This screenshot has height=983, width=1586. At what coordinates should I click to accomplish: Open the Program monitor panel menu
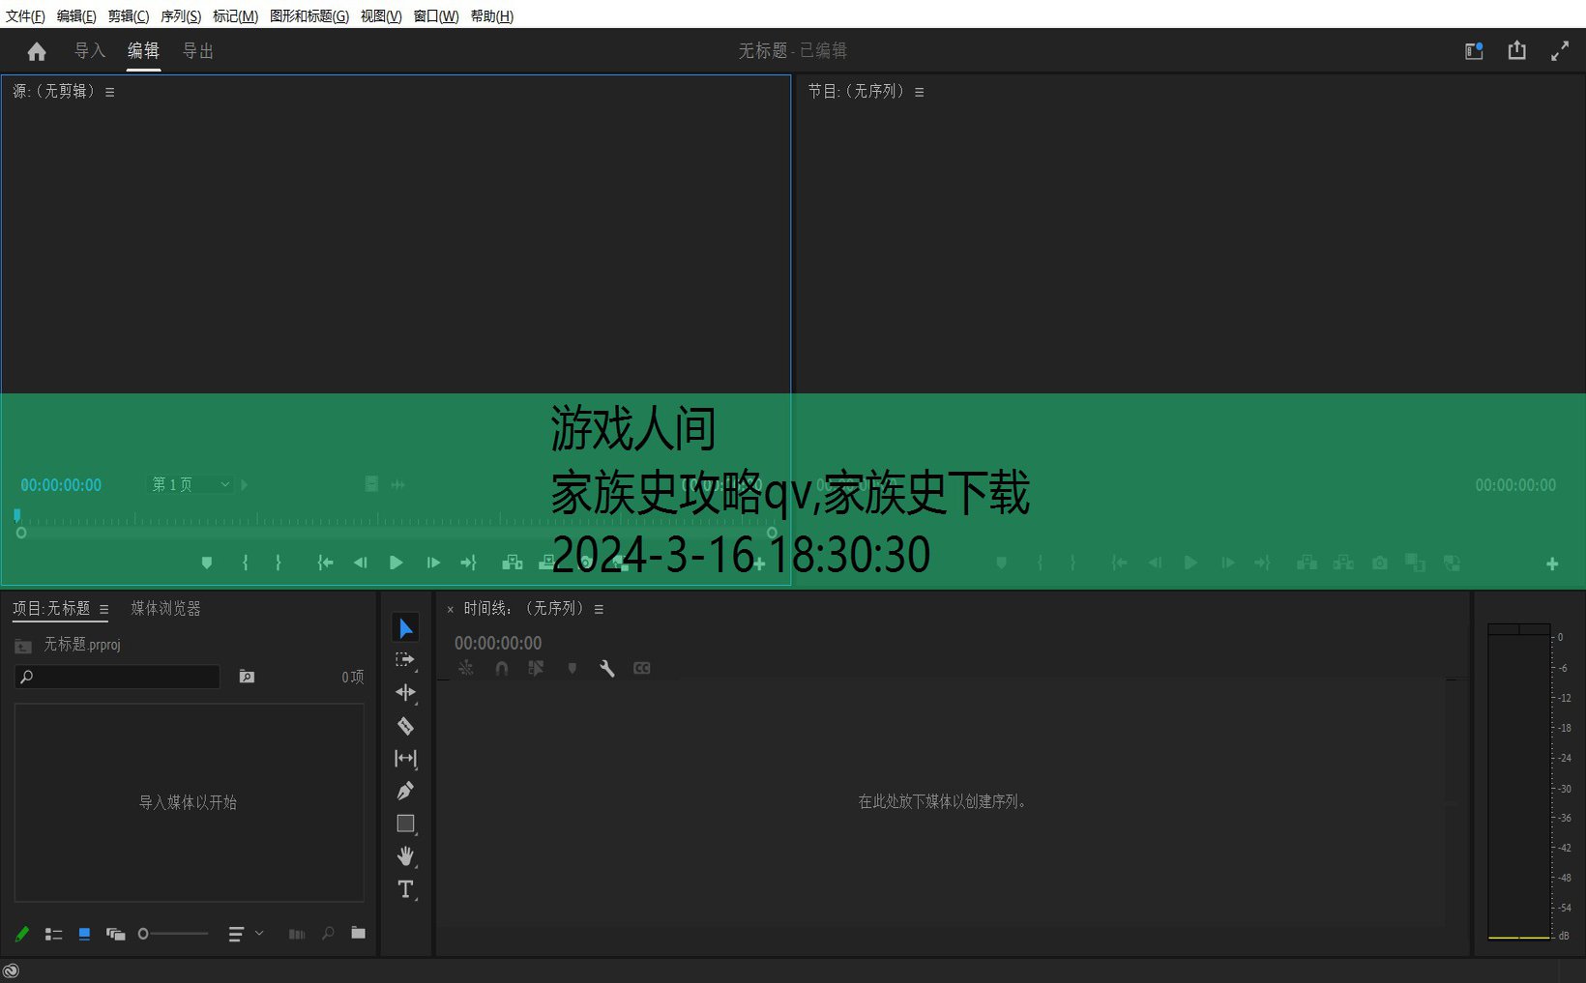[919, 93]
